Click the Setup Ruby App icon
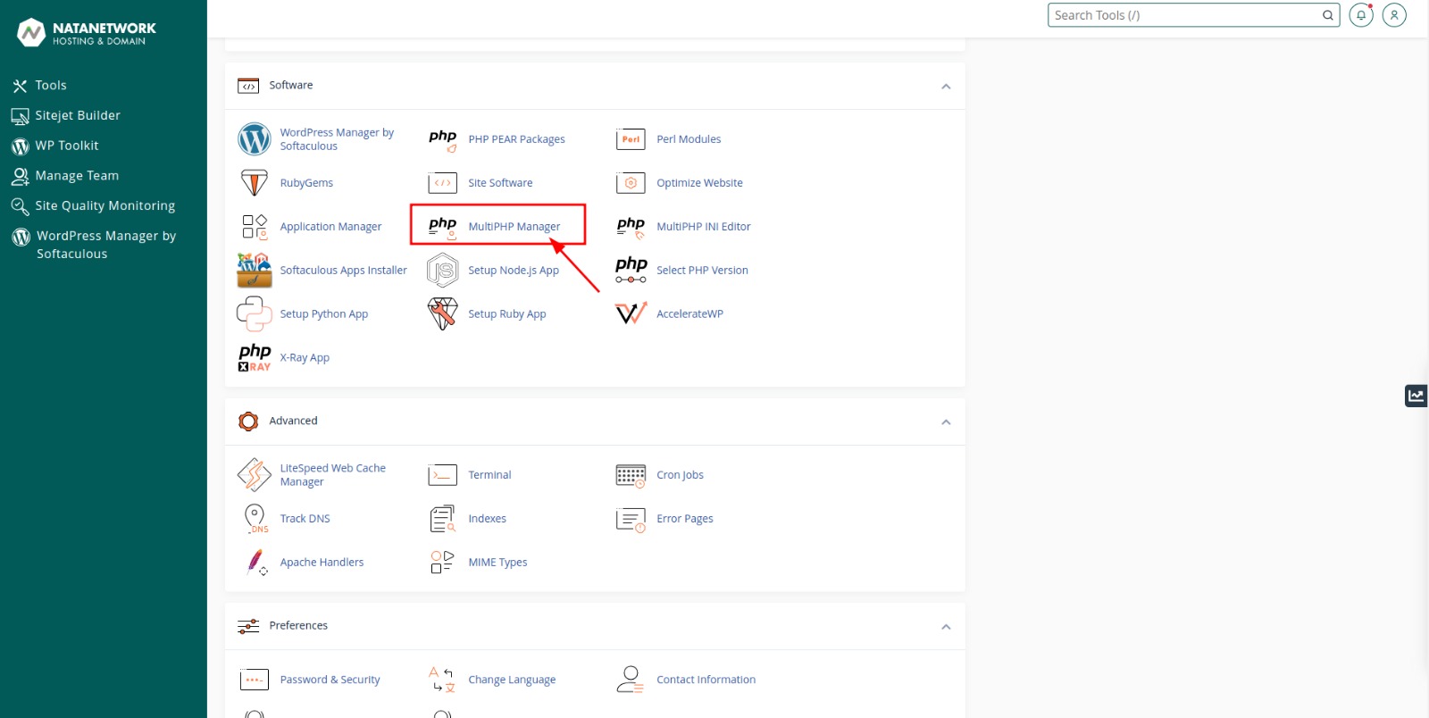The height and width of the screenshot is (718, 1429). 443,314
